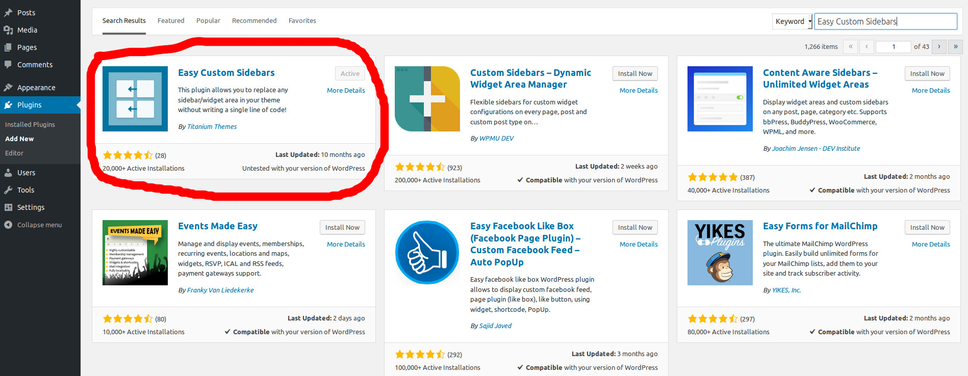Click the Settings icon in sidebar
Image resolution: width=968 pixels, height=376 pixels.
pyautogui.click(x=8, y=207)
